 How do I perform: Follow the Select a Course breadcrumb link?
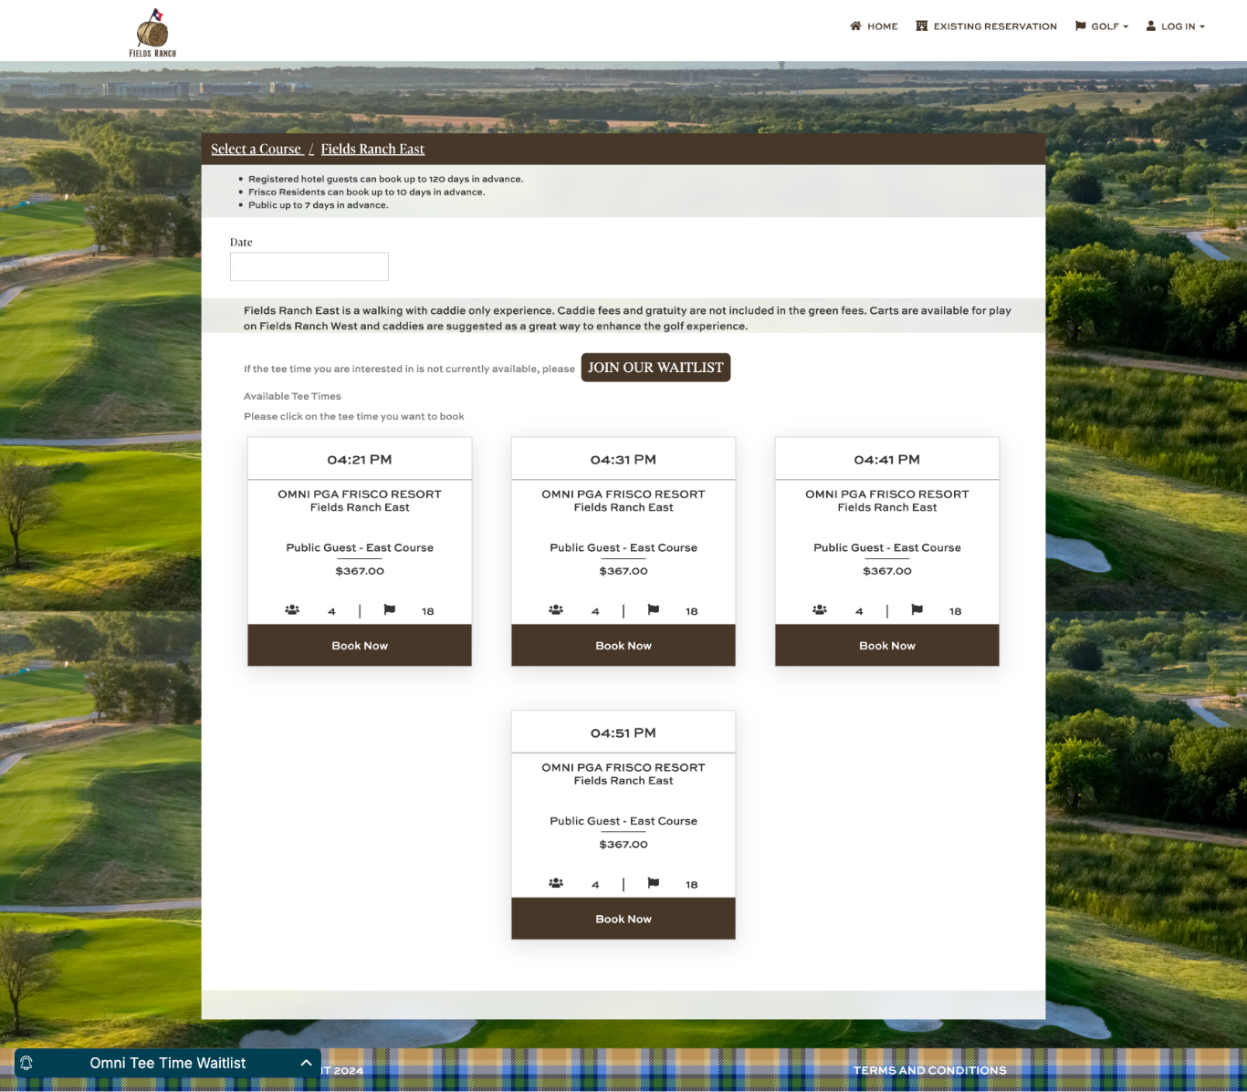(x=256, y=150)
